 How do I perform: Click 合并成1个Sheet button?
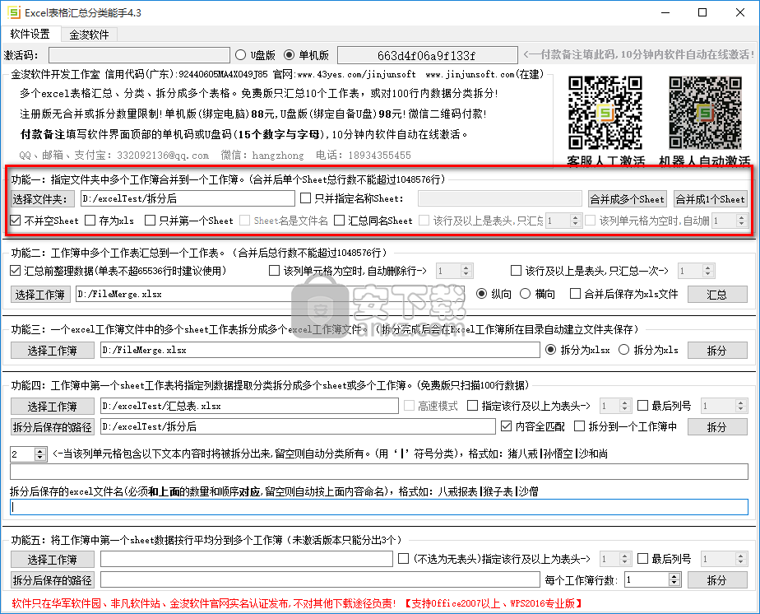coord(710,199)
